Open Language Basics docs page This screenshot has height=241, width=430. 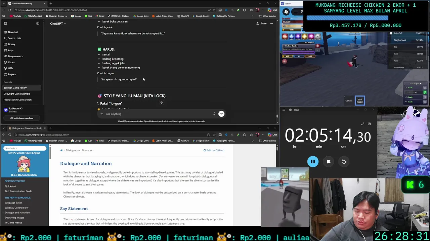pos(13,203)
